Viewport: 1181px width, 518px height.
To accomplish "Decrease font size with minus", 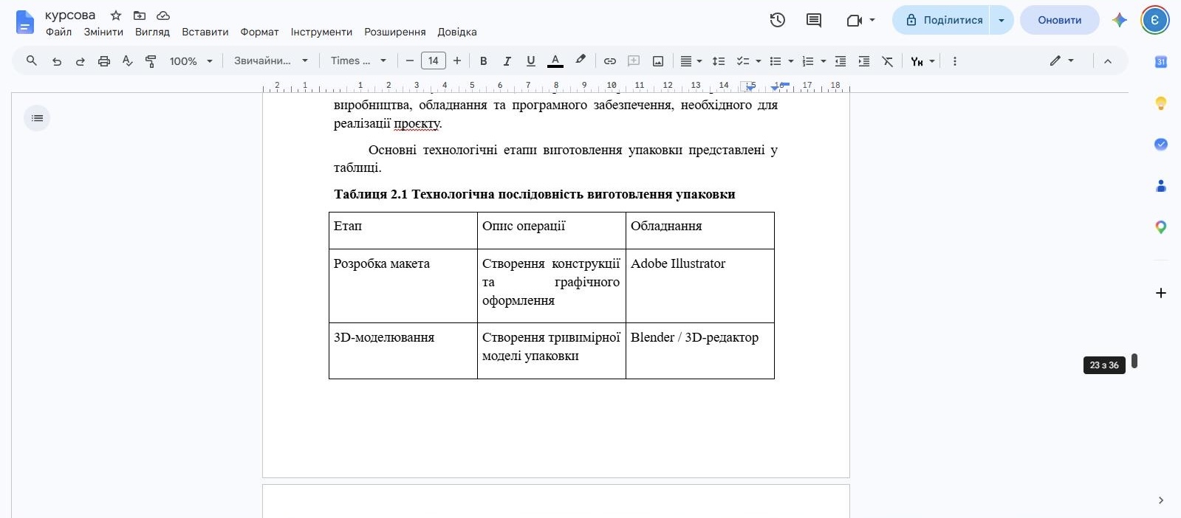I will (x=410, y=61).
